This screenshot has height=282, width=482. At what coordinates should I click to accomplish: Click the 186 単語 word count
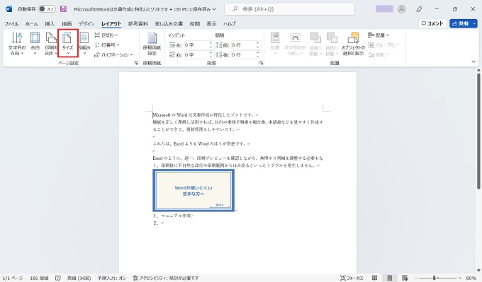click(x=40, y=278)
